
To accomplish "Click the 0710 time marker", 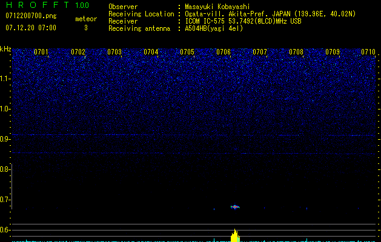I will (x=368, y=52).
